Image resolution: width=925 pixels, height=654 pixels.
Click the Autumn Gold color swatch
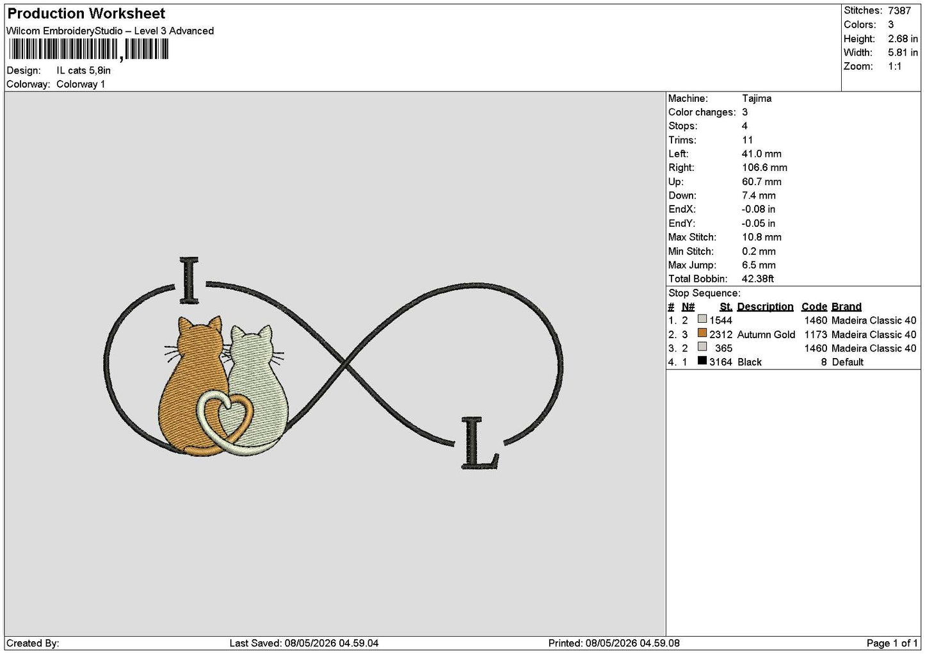pyautogui.click(x=702, y=333)
